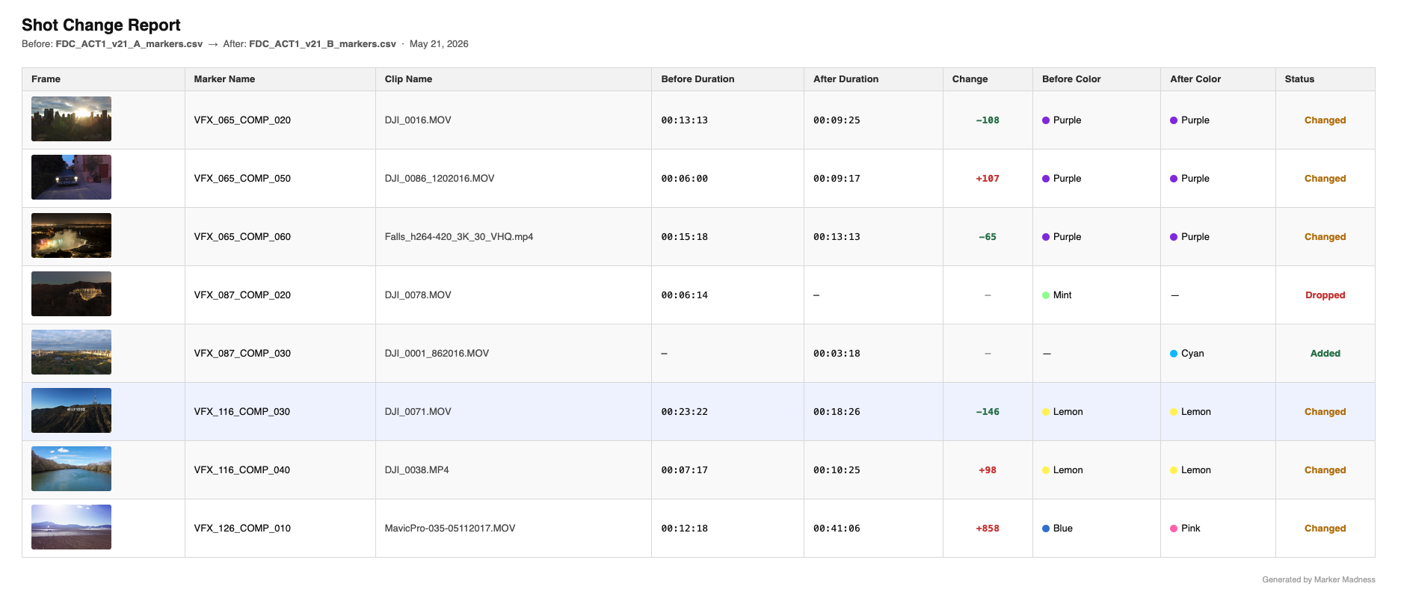Select marker name VFX_065_COMP_050
The image size is (1401, 613).
coord(242,179)
